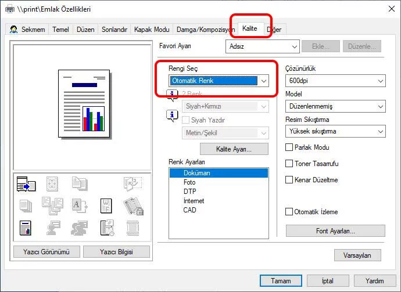
Task: Select the Kalite tab
Action: click(250, 28)
